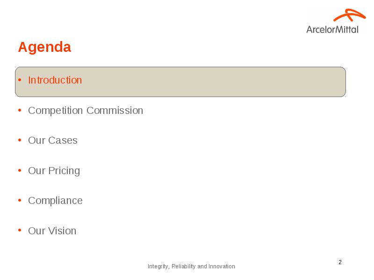
Task: Go to the Our Cases section
Action: pyautogui.click(x=53, y=140)
